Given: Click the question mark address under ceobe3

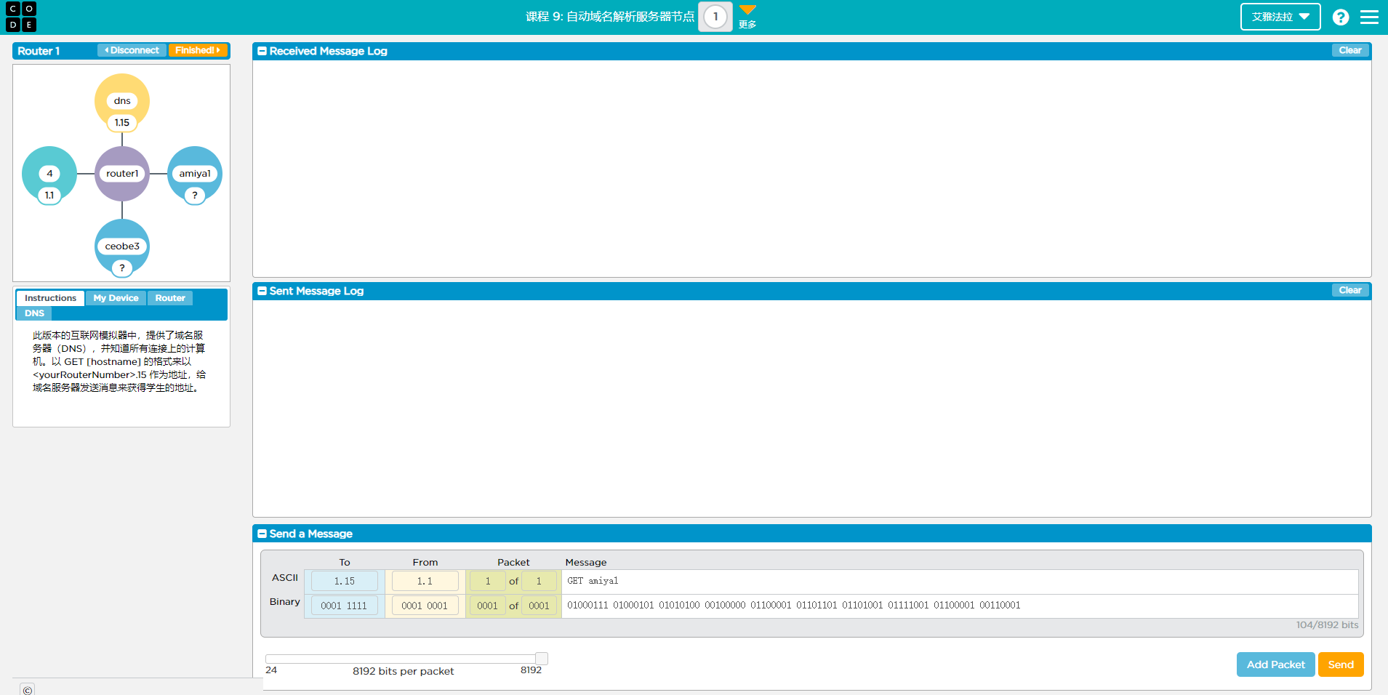Looking at the screenshot, I should point(122,268).
